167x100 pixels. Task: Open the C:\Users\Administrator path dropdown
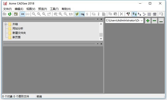coord(142,21)
